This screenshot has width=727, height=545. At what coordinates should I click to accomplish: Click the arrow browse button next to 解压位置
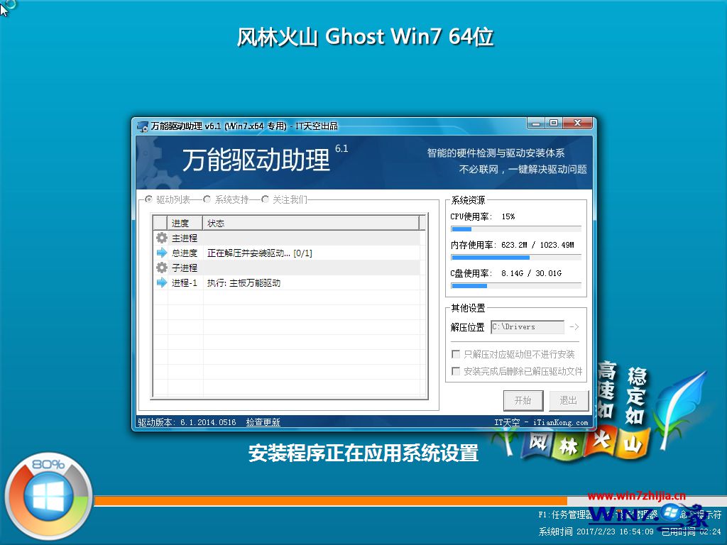coord(574,326)
